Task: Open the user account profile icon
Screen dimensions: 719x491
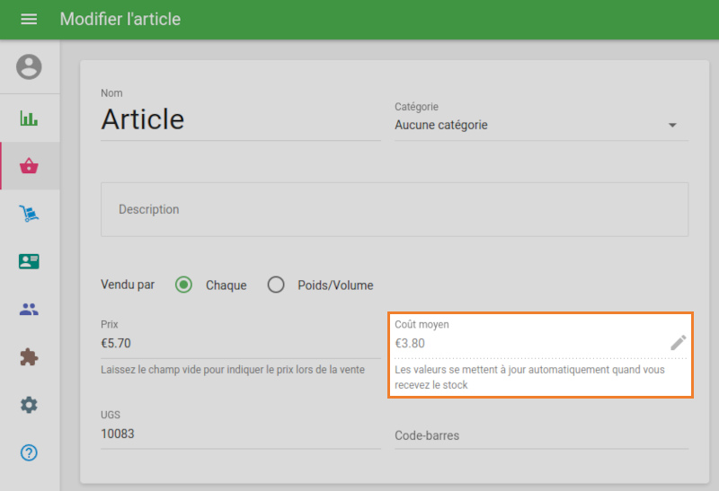Action: (x=30, y=67)
